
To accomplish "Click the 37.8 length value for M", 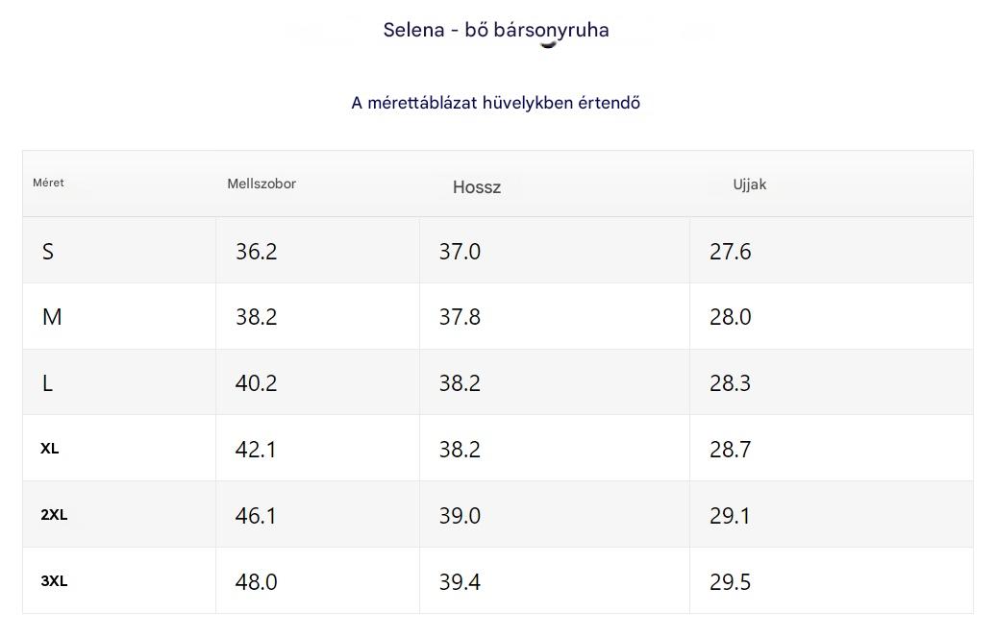I will [x=460, y=317].
